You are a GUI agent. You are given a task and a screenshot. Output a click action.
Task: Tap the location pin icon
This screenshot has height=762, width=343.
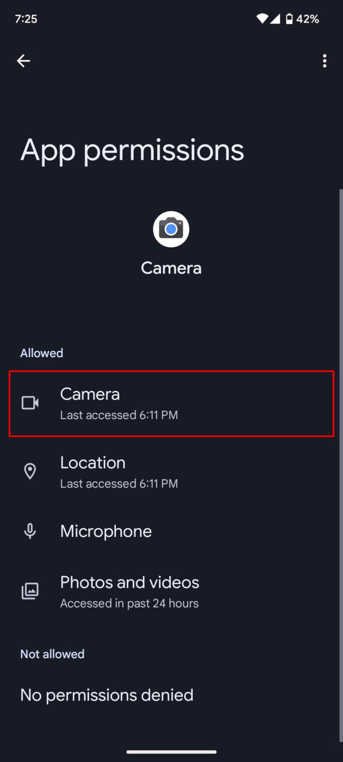pos(30,471)
